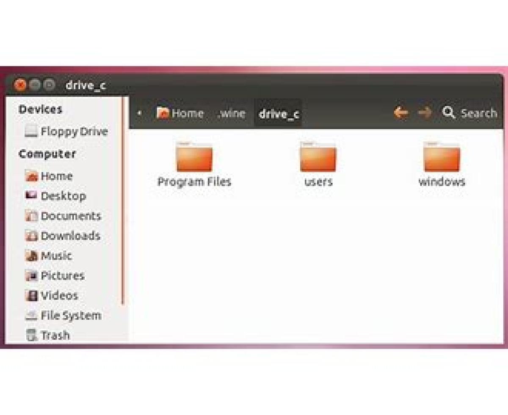Screen dimensions: 508x415
Task: Click the sidebar vertical scrollbar
Action: (123, 201)
